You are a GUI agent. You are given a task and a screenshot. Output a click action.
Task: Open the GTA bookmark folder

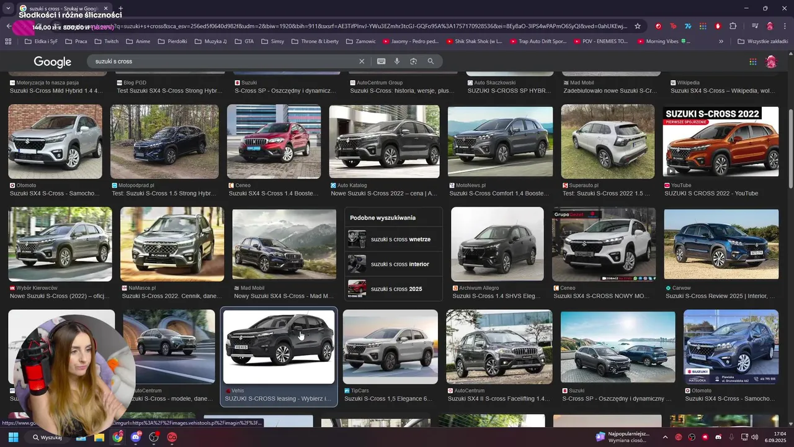point(244,42)
